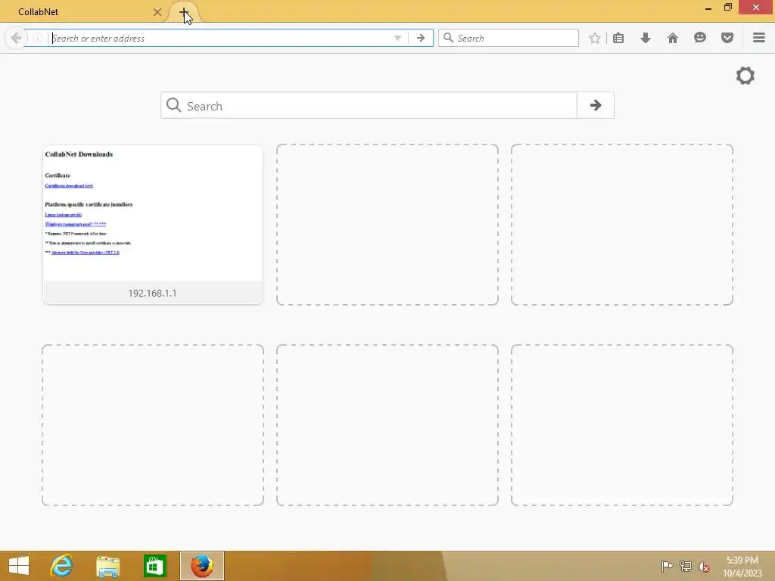Viewport: 775px width, 581px height.
Task: Click the Firefox taskbar icon
Action: click(x=201, y=566)
